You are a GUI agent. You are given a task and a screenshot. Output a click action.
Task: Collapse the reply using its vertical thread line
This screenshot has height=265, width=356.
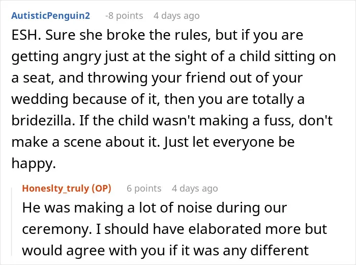pyautogui.click(x=12, y=222)
